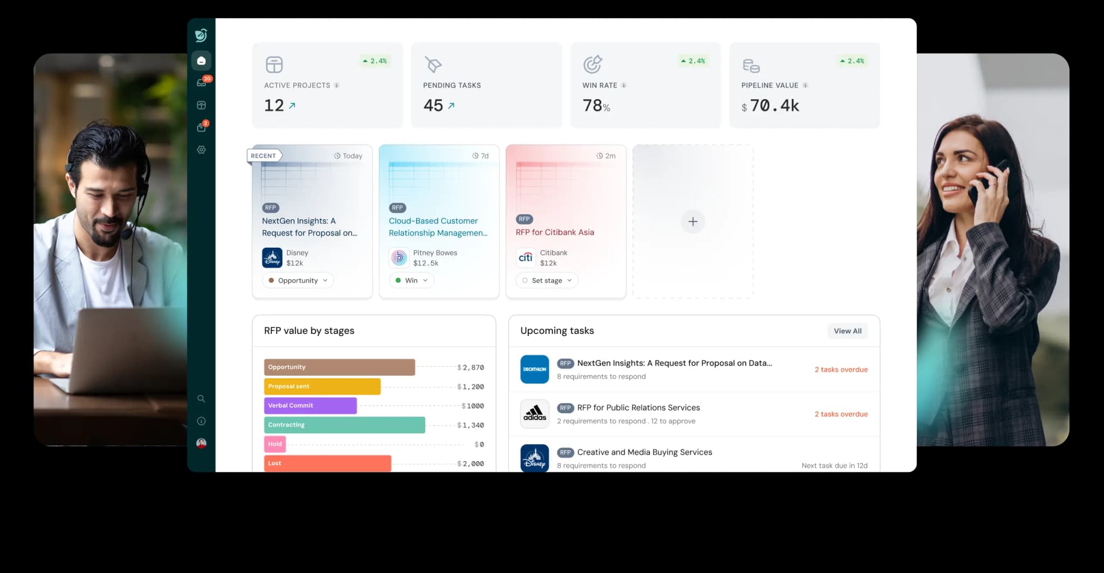Open the RFP for Public Relations Services task

point(638,408)
